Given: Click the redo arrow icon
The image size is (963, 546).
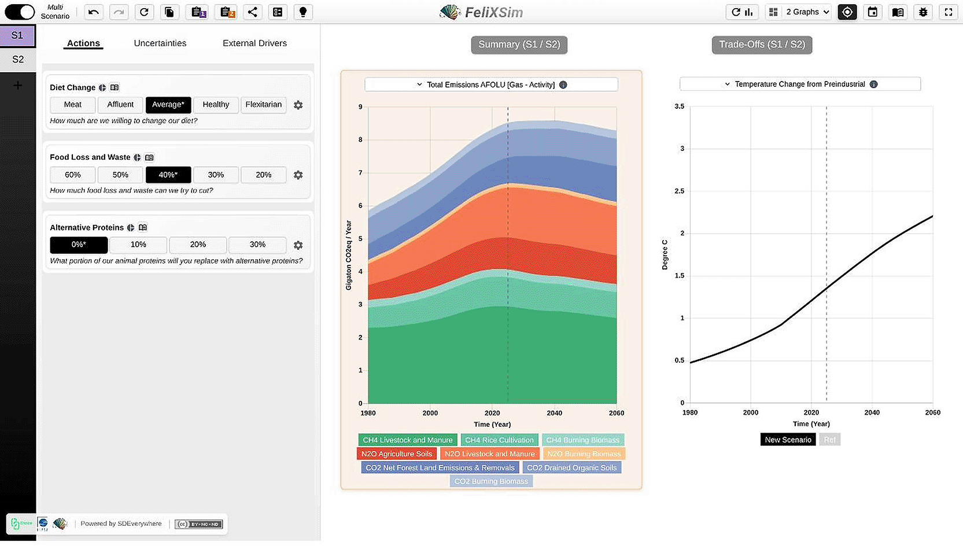Looking at the screenshot, I should [119, 12].
